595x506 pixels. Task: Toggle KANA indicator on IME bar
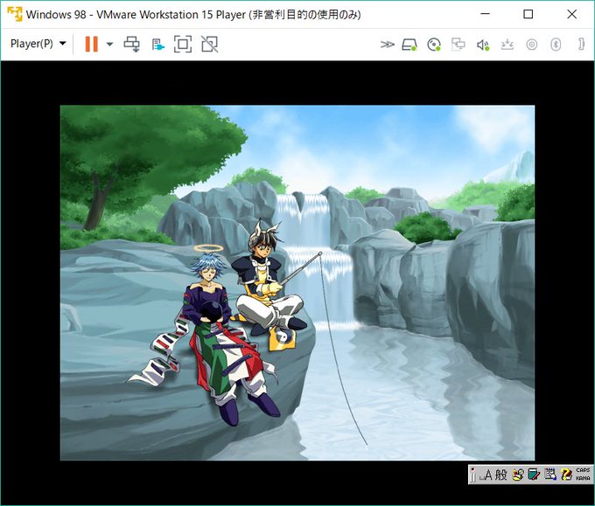tap(583, 478)
